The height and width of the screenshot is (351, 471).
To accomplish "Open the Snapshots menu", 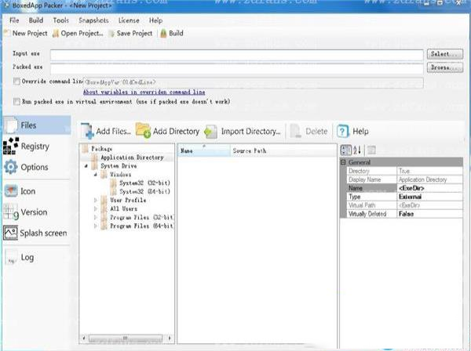I will [93, 20].
